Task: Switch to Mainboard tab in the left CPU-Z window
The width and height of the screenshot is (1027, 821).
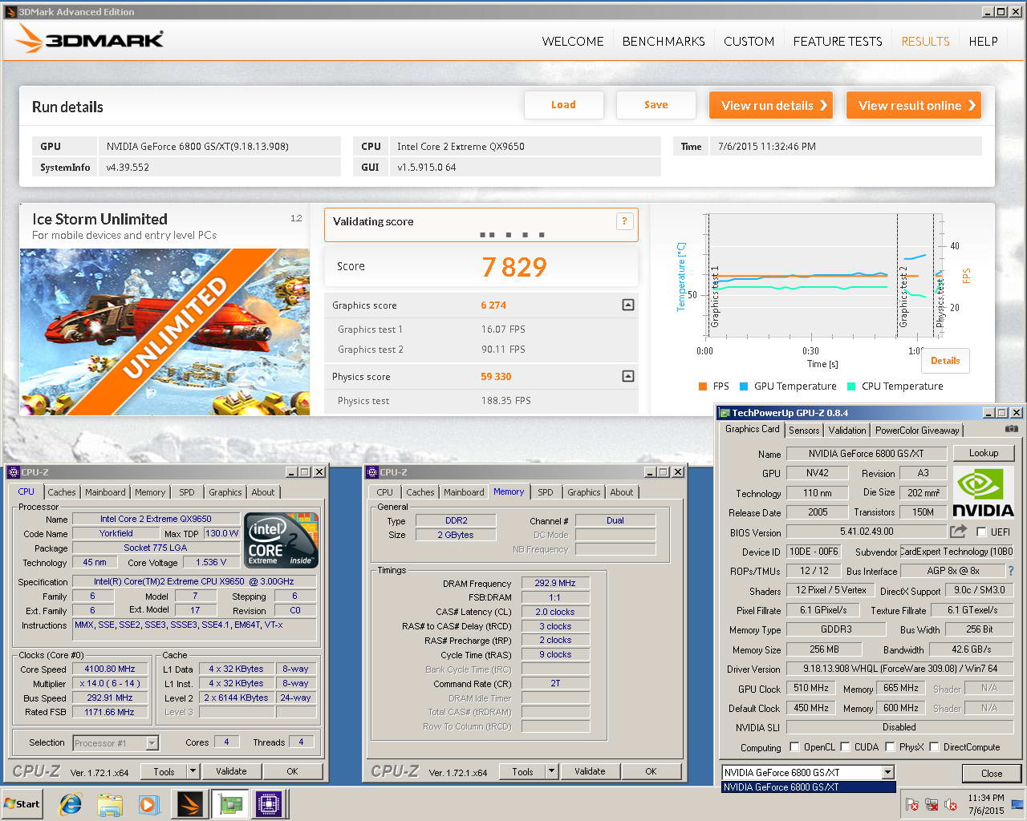Action: coord(105,492)
